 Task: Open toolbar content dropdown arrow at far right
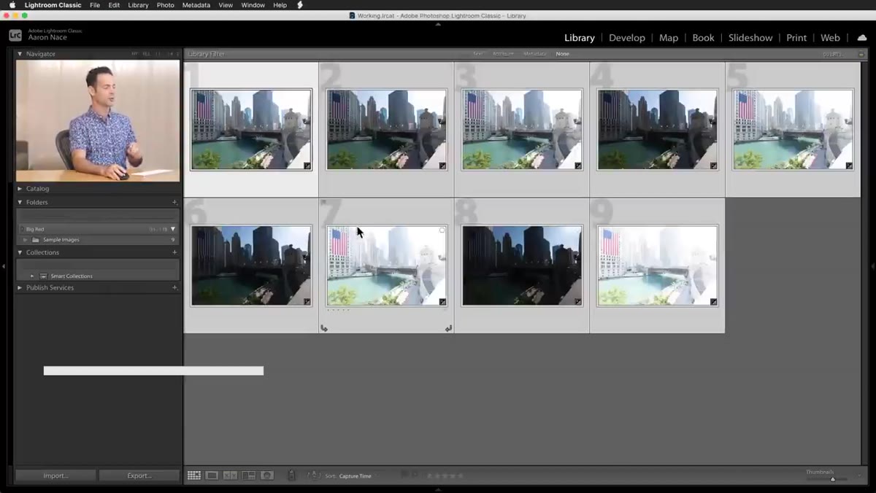(859, 475)
